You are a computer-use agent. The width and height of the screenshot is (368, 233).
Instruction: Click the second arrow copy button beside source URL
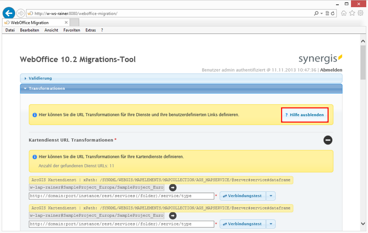pos(173,216)
